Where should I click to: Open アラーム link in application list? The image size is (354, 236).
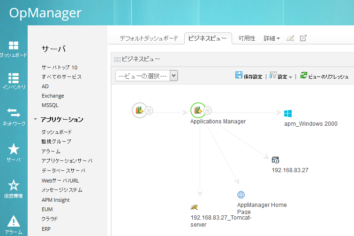pos(51,151)
